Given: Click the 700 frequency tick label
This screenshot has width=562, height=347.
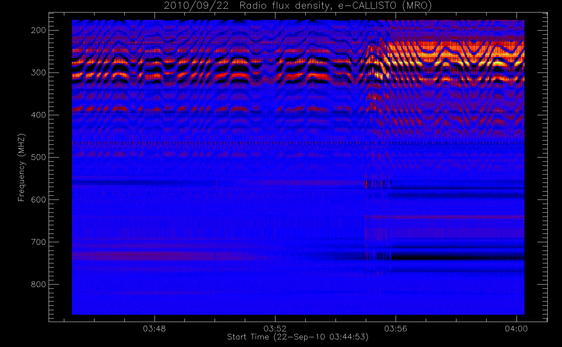Looking at the screenshot, I should click(39, 242).
